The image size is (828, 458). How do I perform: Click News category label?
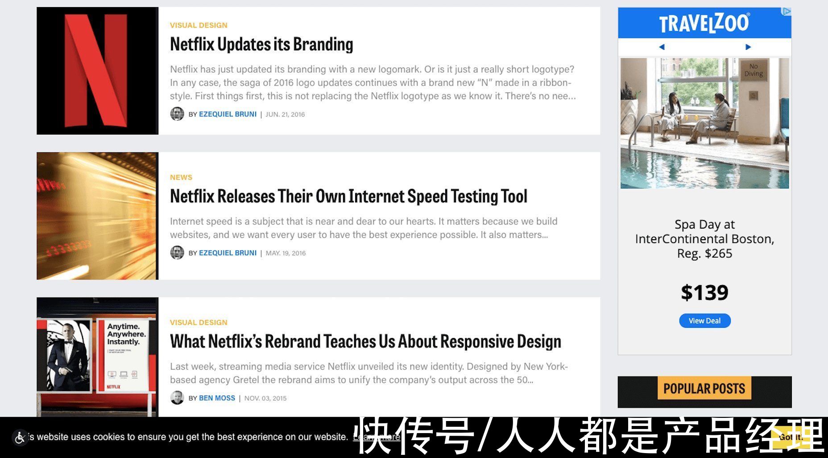(x=181, y=177)
